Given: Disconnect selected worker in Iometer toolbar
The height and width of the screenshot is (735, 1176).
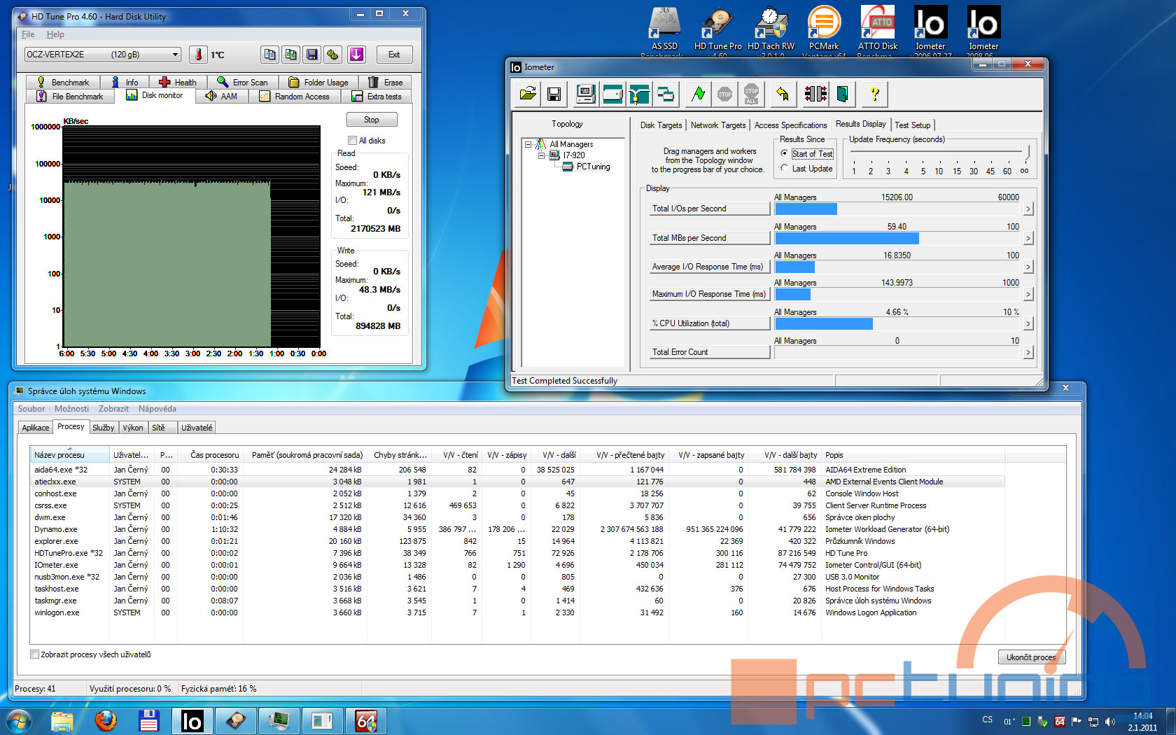Looking at the screenshot, I should [x=815, y=94].
